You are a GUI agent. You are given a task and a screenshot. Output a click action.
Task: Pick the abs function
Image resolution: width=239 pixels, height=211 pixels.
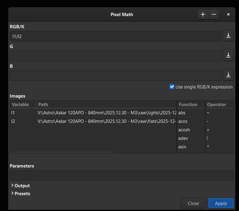coord(191,113)
